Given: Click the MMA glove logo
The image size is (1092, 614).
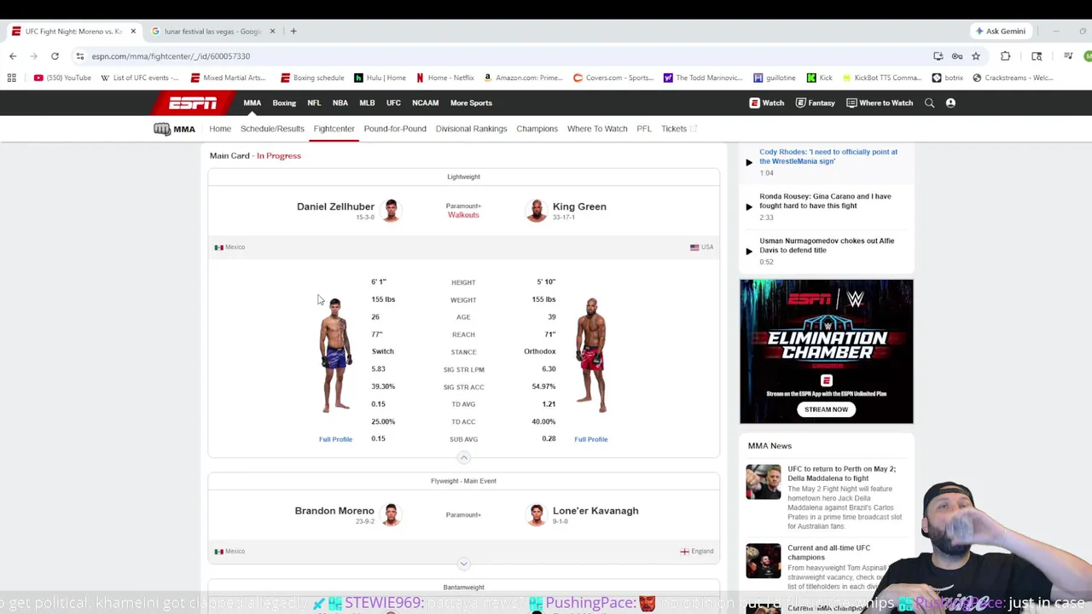Looking at the screenshot, I should (x=174, y=129).
